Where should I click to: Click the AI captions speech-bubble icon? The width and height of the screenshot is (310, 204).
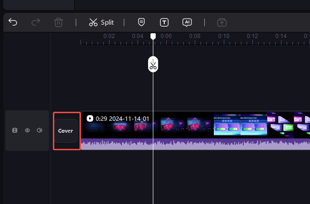click(187, 22)
